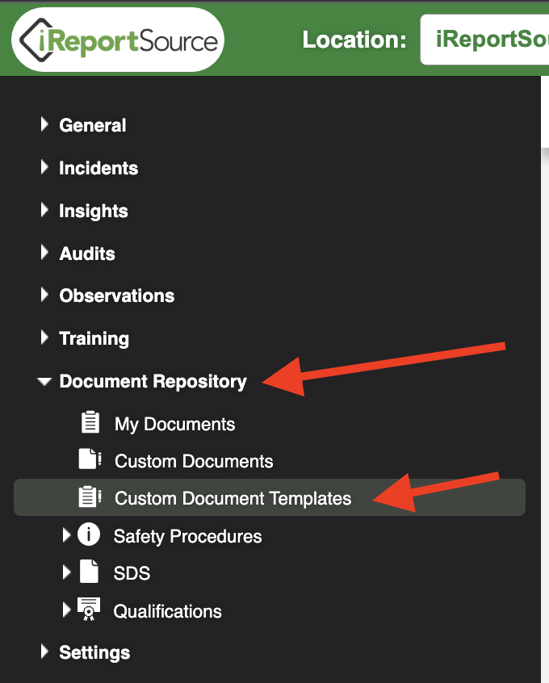
Task: Open the Audits menu section
Action: pyautogui.click(x=87, y=254)
